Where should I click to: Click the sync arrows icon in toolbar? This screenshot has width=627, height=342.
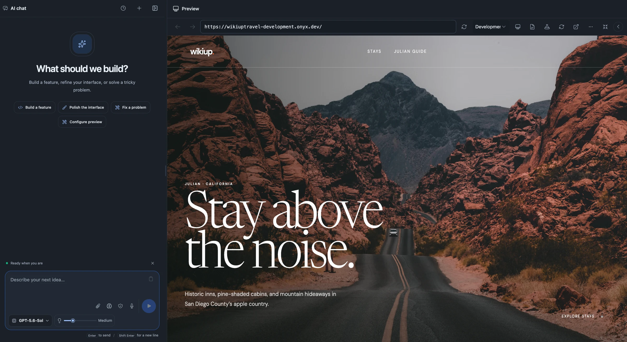(x=561, y=27)
